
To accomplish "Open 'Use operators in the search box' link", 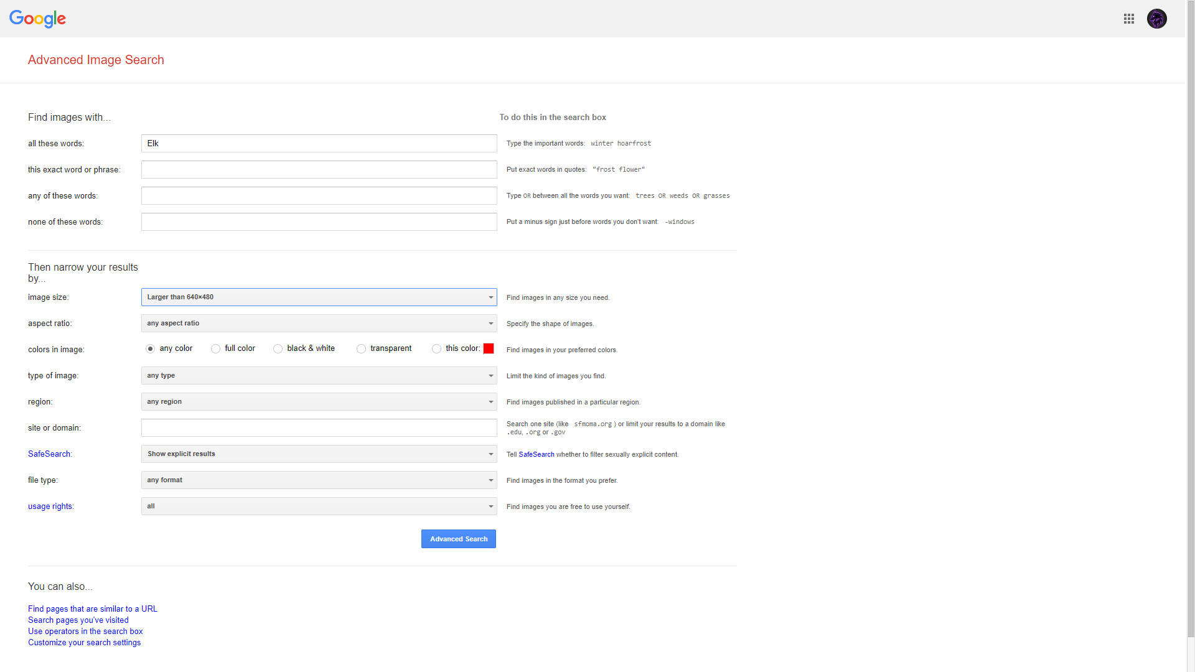I will pos(85,631).
